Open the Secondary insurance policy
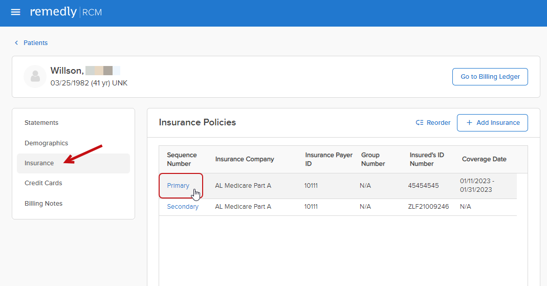547x286 pixels. (183, 207)
